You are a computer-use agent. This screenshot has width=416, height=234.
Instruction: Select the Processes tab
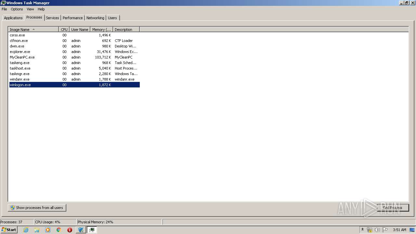(34, 17)
